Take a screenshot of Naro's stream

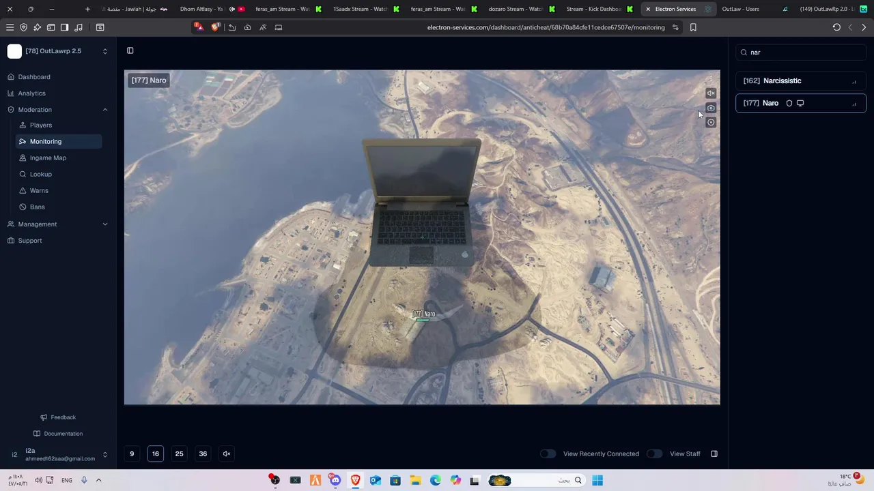(x=711, y=108)
